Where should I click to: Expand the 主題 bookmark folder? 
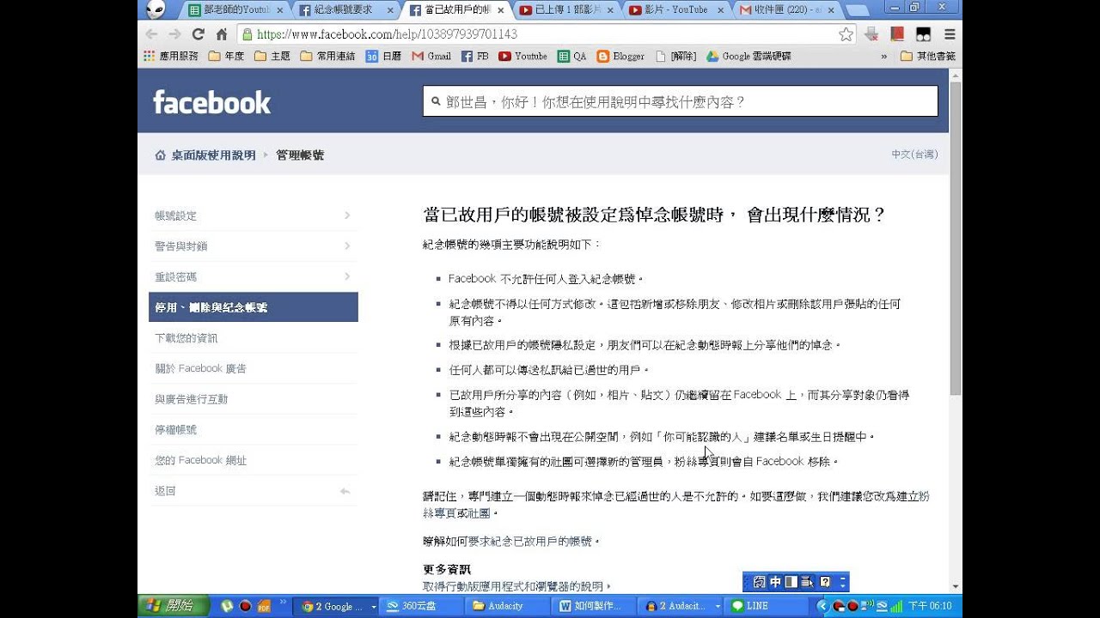click(272, 56)
